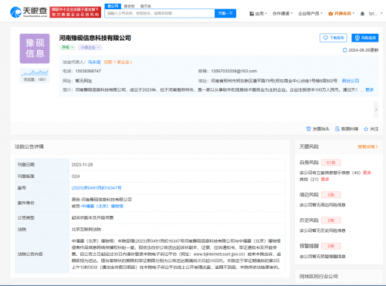Switch to the 查老板 search tab

129,6
